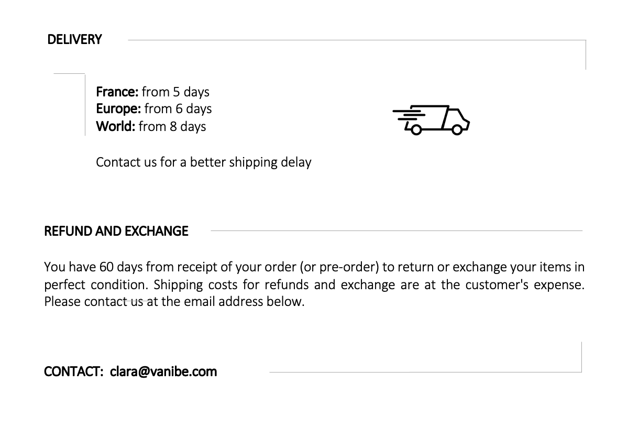Select the France delivery time line
Viewport: 639px width, 439px height.
click(152, 92)
